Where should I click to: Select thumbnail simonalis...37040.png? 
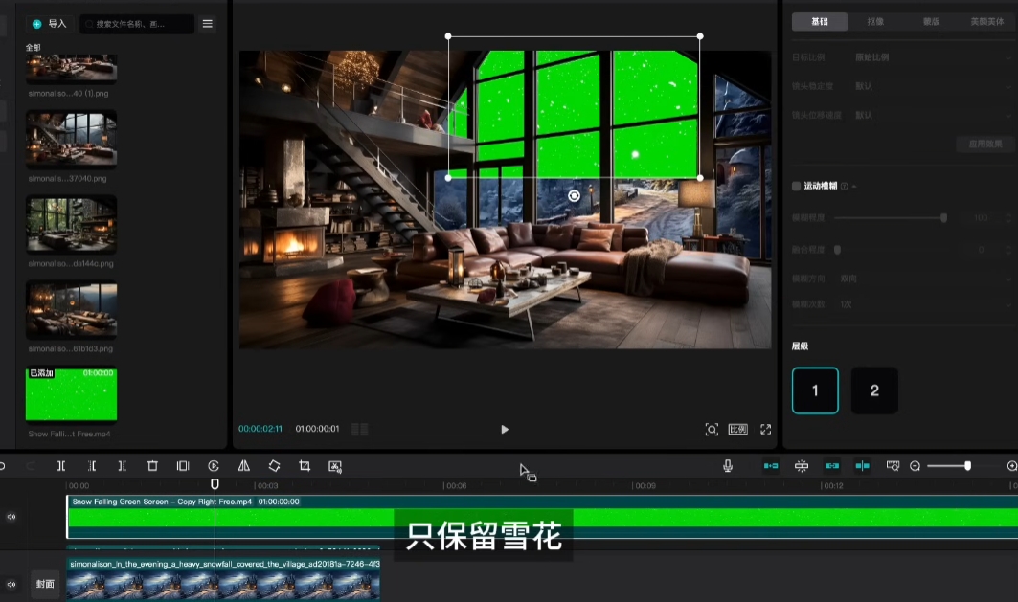[72, 140]
